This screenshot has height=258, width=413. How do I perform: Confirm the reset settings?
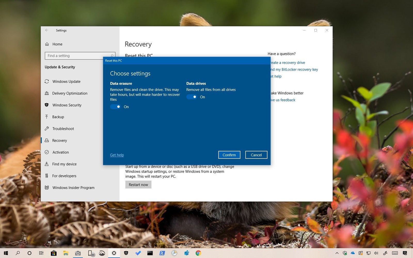pyautogui.click(x=229, y=155)
